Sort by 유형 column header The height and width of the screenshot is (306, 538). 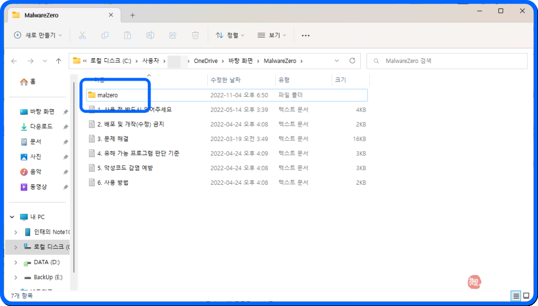click(x=284, y=80)
